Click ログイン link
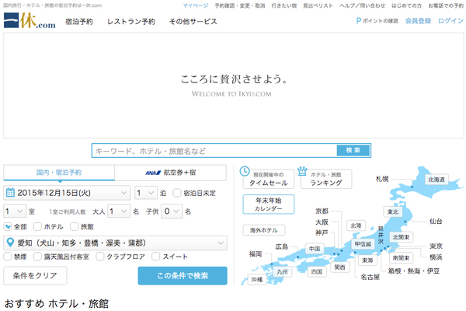Screen dimensions: 466x311 pos(450,21)
